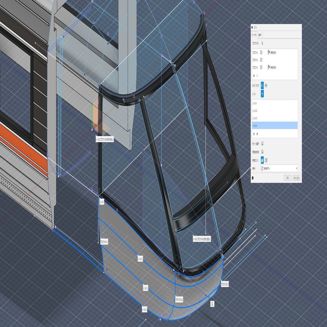Image resolution: width=327 pixels, height=327 pixels.
Task: Enable the 両端を結合 checkbox
Action: [262, 152]
